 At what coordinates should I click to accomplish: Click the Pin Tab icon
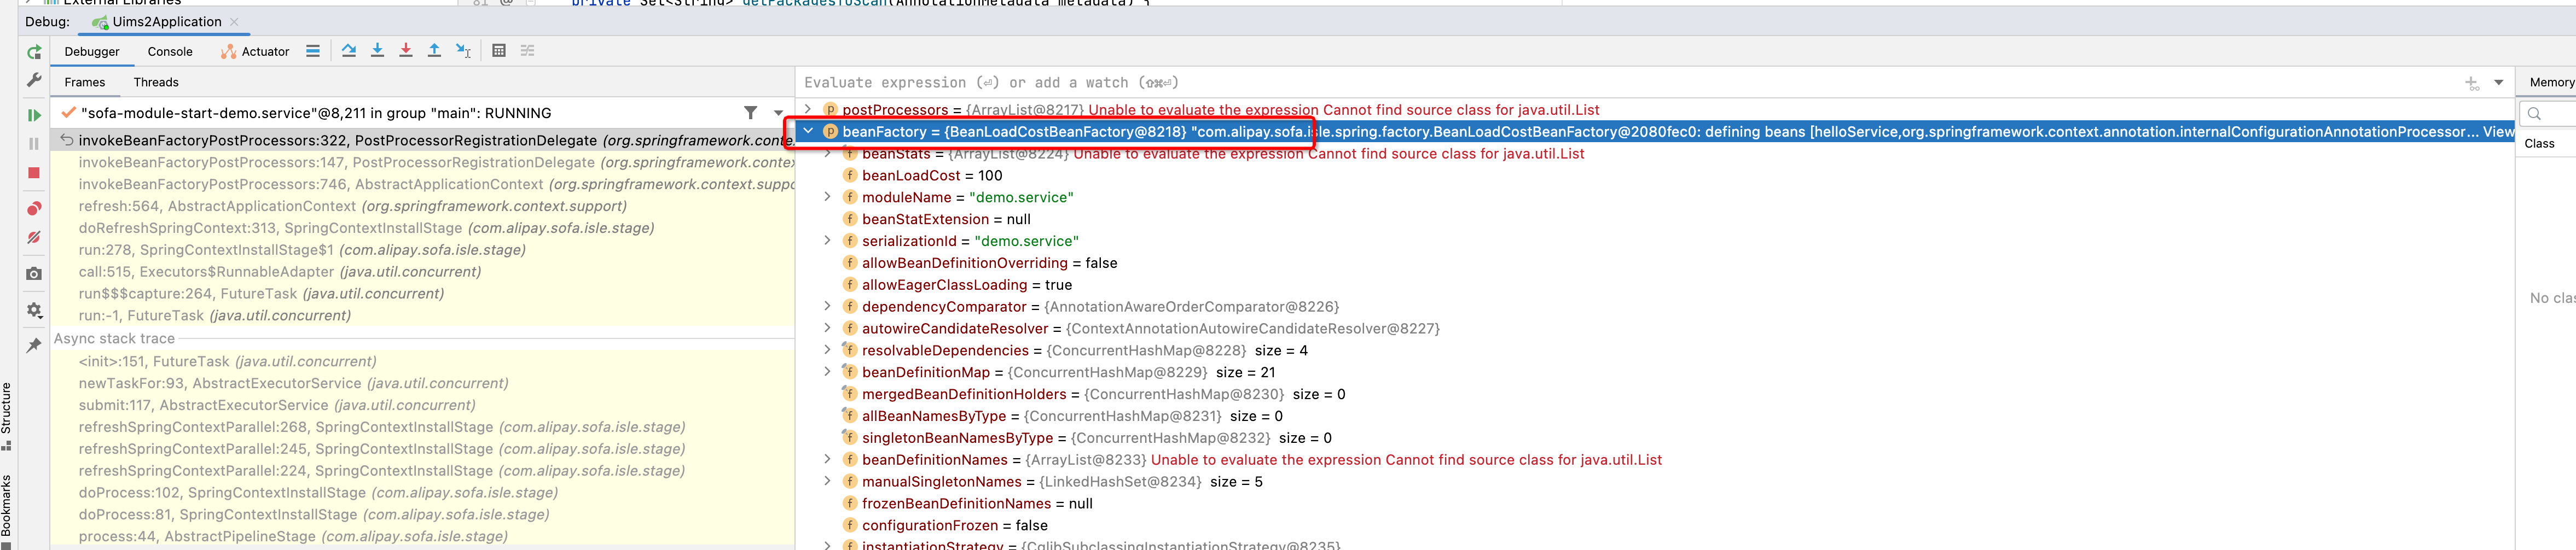click(x=34, y=345)
